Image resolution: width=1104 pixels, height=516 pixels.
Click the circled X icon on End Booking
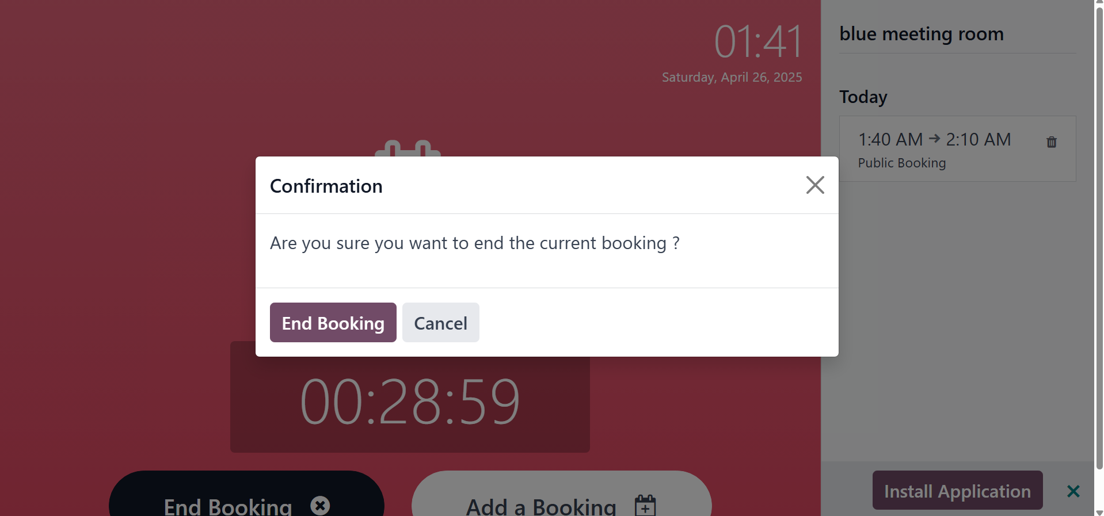pos(320,506)
